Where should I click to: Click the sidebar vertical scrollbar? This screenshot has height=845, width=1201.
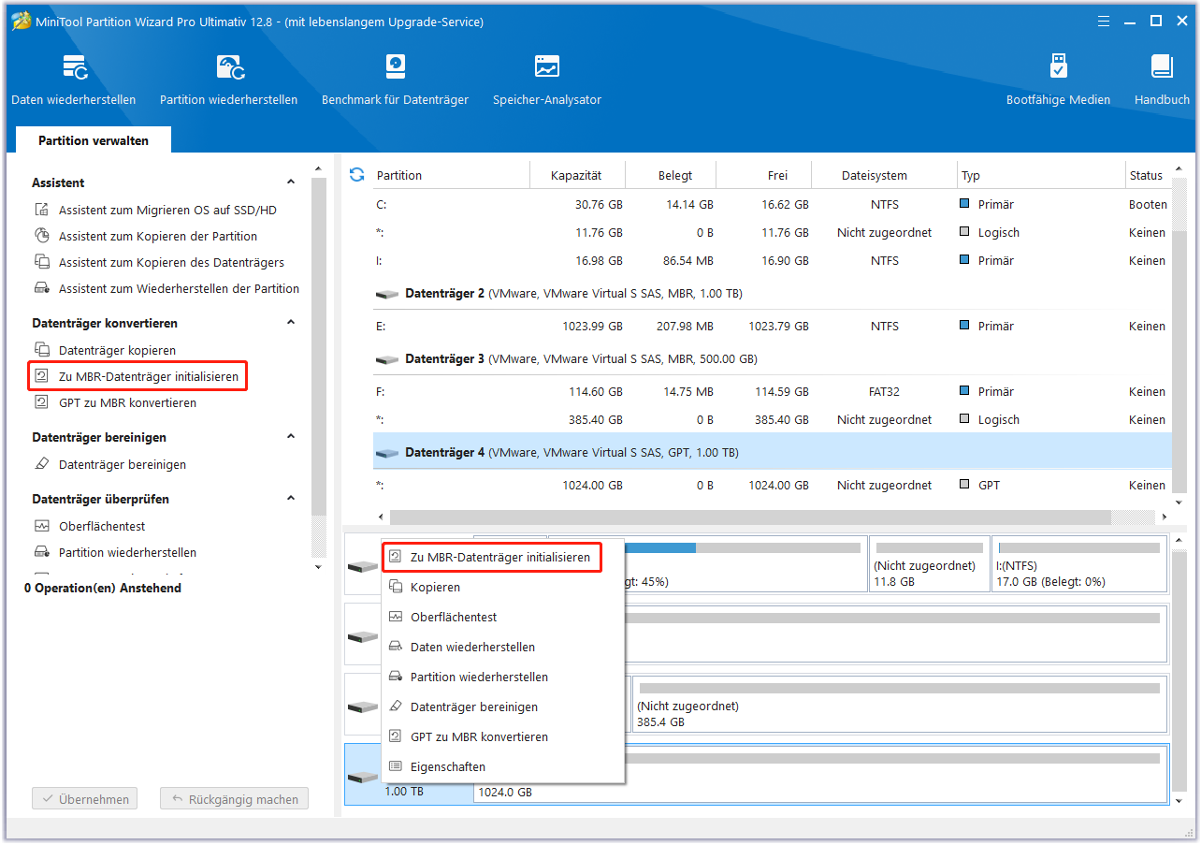click(x=319, y=346)
